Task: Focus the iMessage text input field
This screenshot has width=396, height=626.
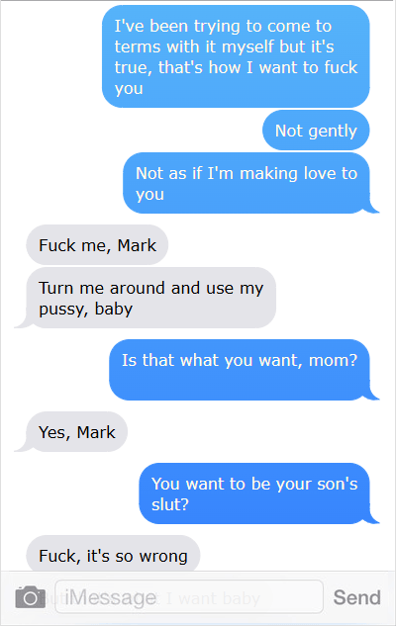Action: pyautogui.click(x=189, y=597)
